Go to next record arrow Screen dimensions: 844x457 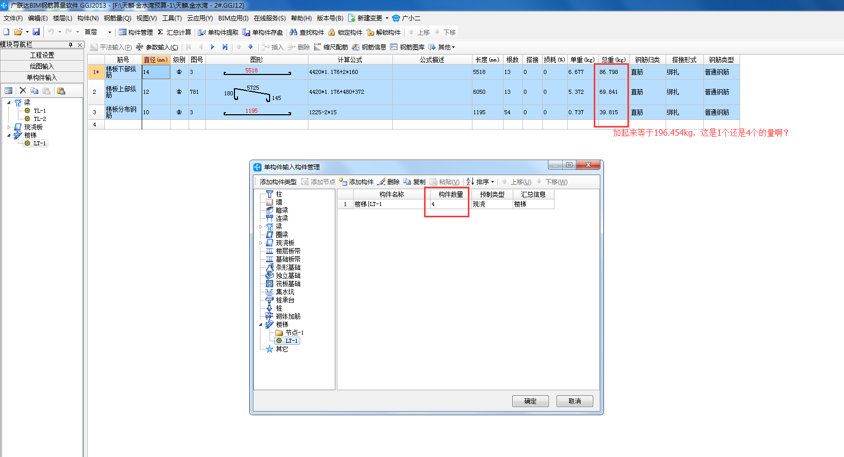pos(213,47)
